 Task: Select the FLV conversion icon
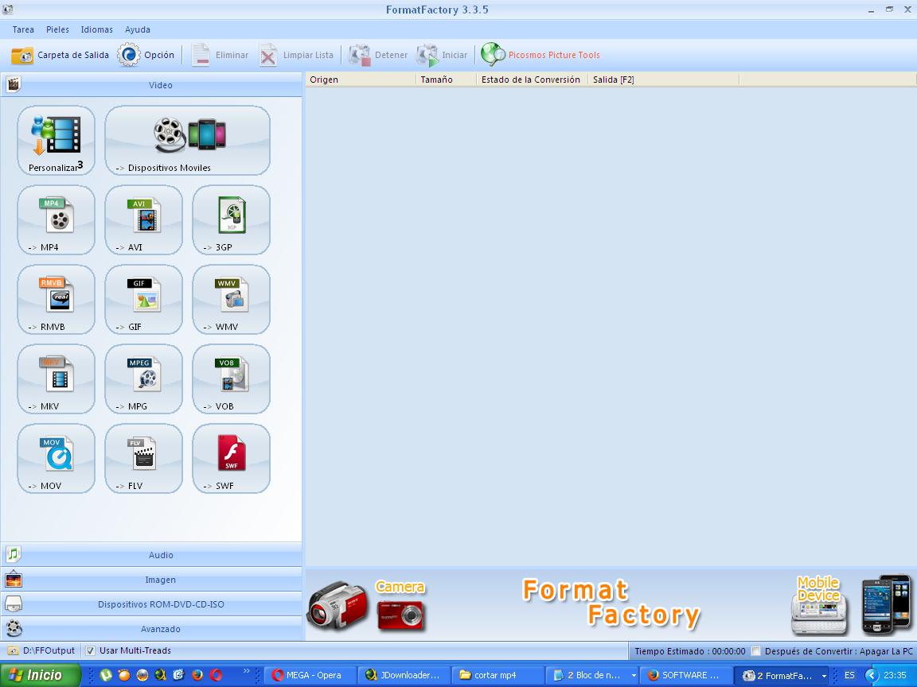pos(144,458)
